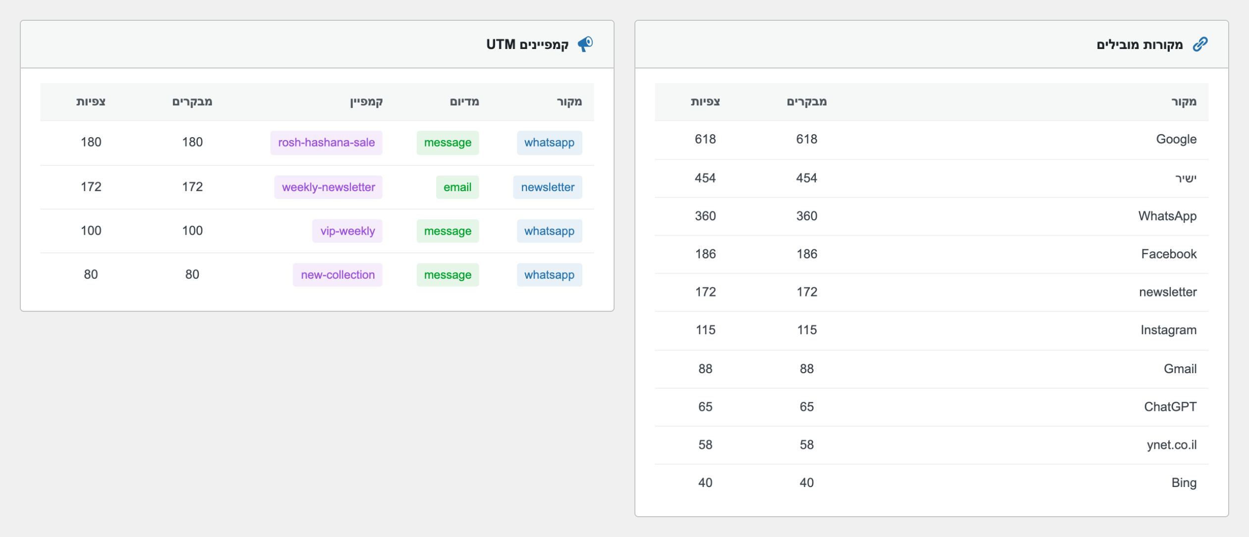
Task: Click the message tag in vip-weekly row
Action: [448, 231]
